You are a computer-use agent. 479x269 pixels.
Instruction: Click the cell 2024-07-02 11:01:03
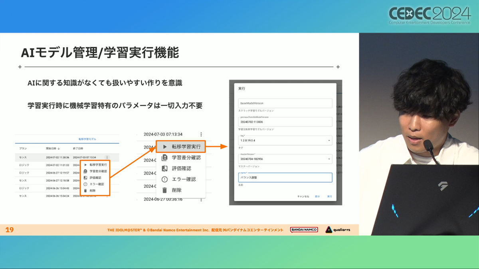pos(57,165)
